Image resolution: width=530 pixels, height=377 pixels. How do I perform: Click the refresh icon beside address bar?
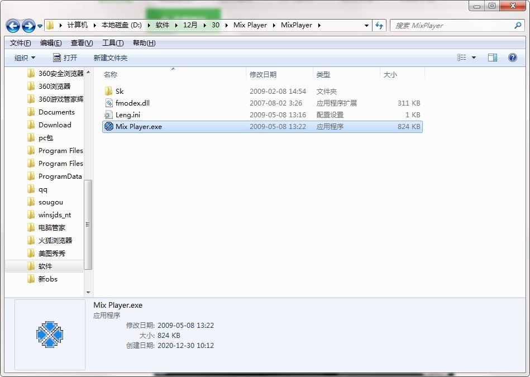click(379, 25)
